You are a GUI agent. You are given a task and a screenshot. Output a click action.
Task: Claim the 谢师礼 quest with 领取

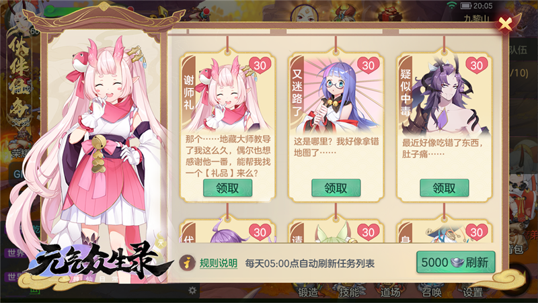coord(227,188)
